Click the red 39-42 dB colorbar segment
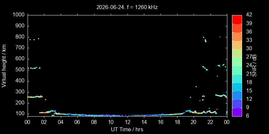Image resolution: width=269 pixels, height=134 pixels. click(x=237, y=19)
